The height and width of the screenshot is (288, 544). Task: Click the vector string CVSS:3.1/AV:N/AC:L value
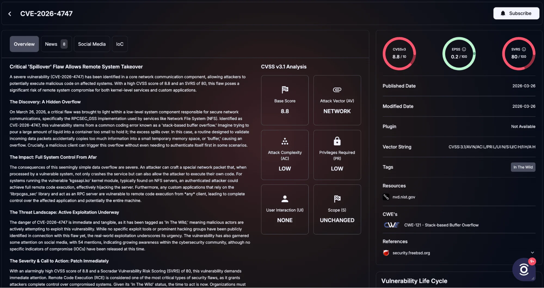492,147
